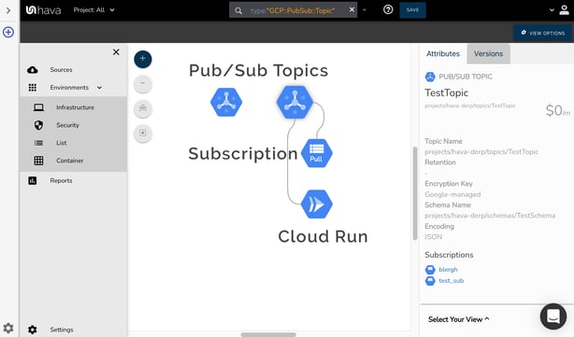Open the Project: All dropdown
Viewport: 574px width, 337px height.
(x=93, y=10)
